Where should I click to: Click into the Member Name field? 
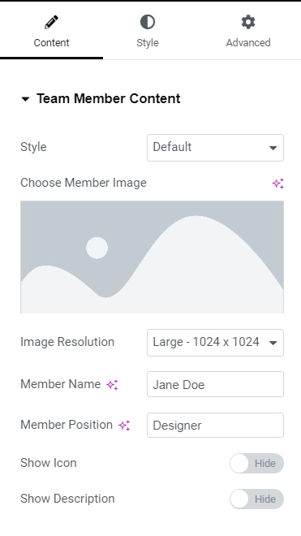click(215, 384)
